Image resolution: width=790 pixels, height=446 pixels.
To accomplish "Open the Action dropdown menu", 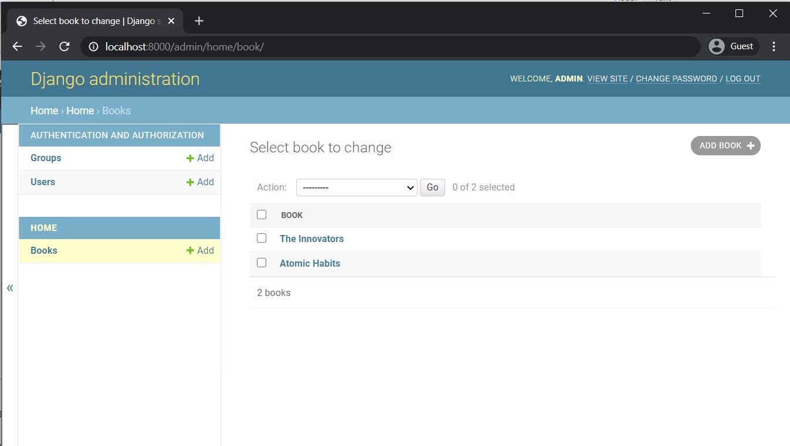I will (x=357, y=188).
